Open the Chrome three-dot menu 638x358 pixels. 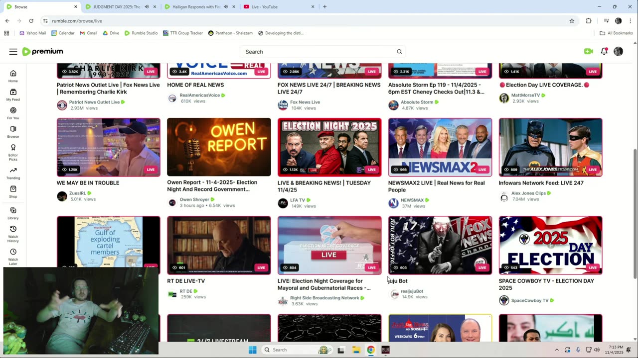click(x=631, y=21)
